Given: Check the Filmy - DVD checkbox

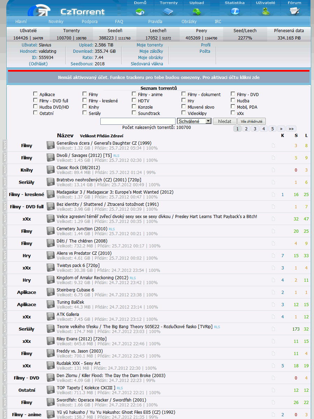Looking at the screenshot, I should [x=233, y=94].
